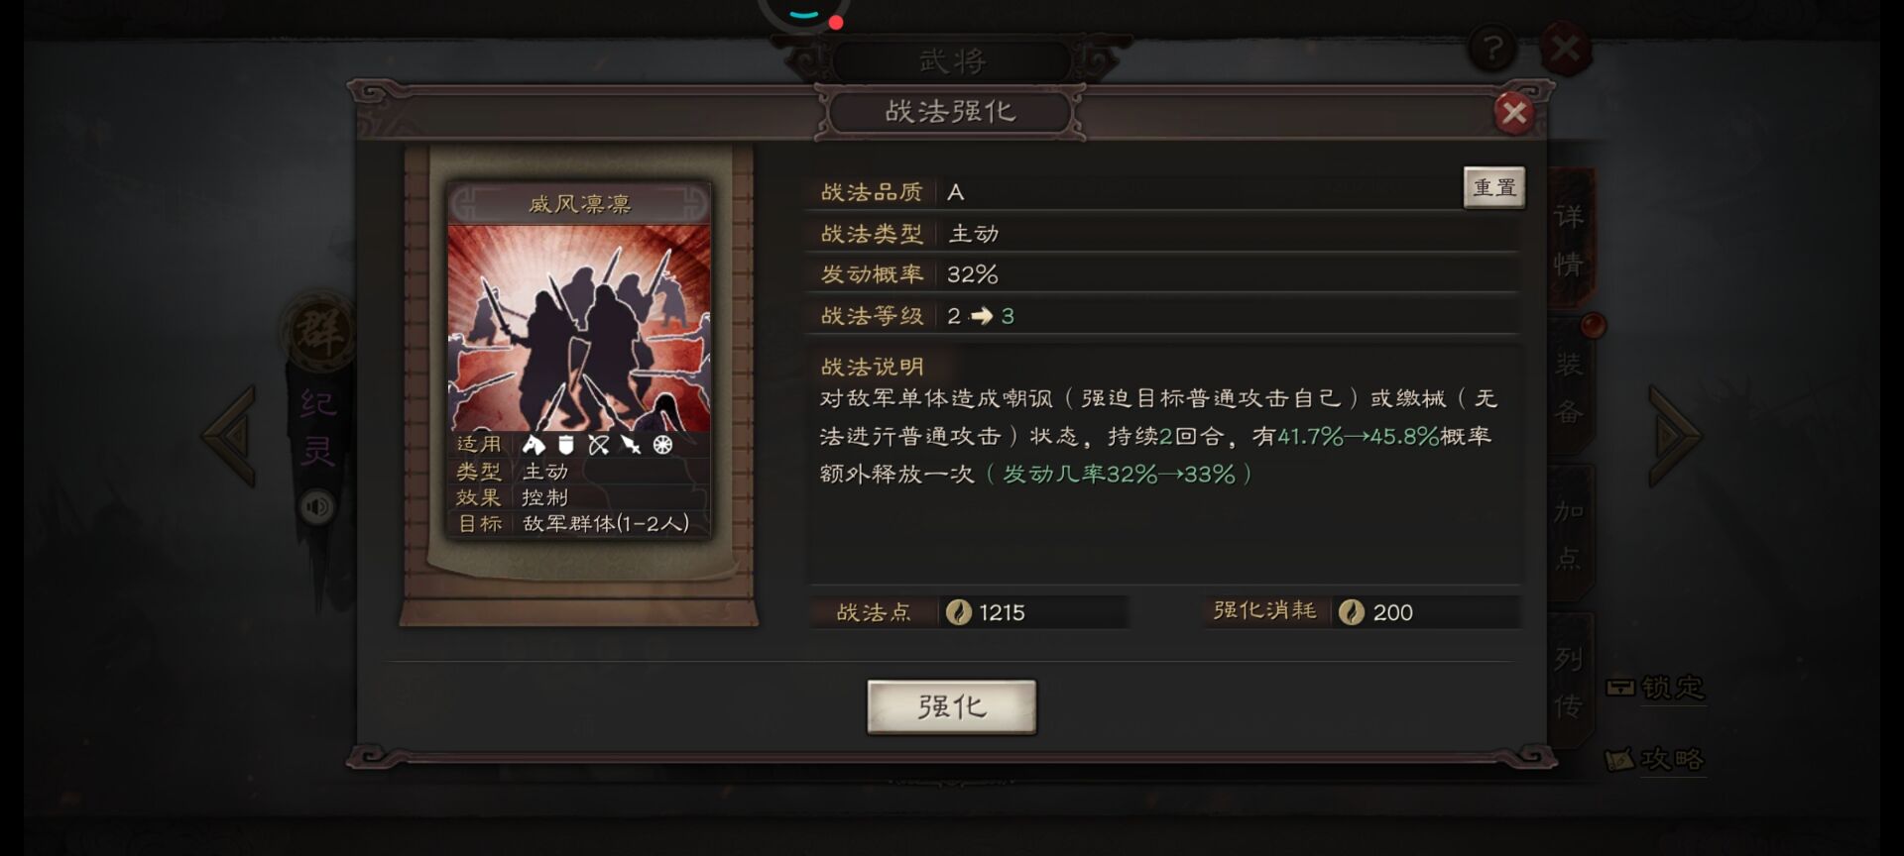Click the 战法点 coin icon
Screen dimensions: 1904x856
(x=958, y=612)
